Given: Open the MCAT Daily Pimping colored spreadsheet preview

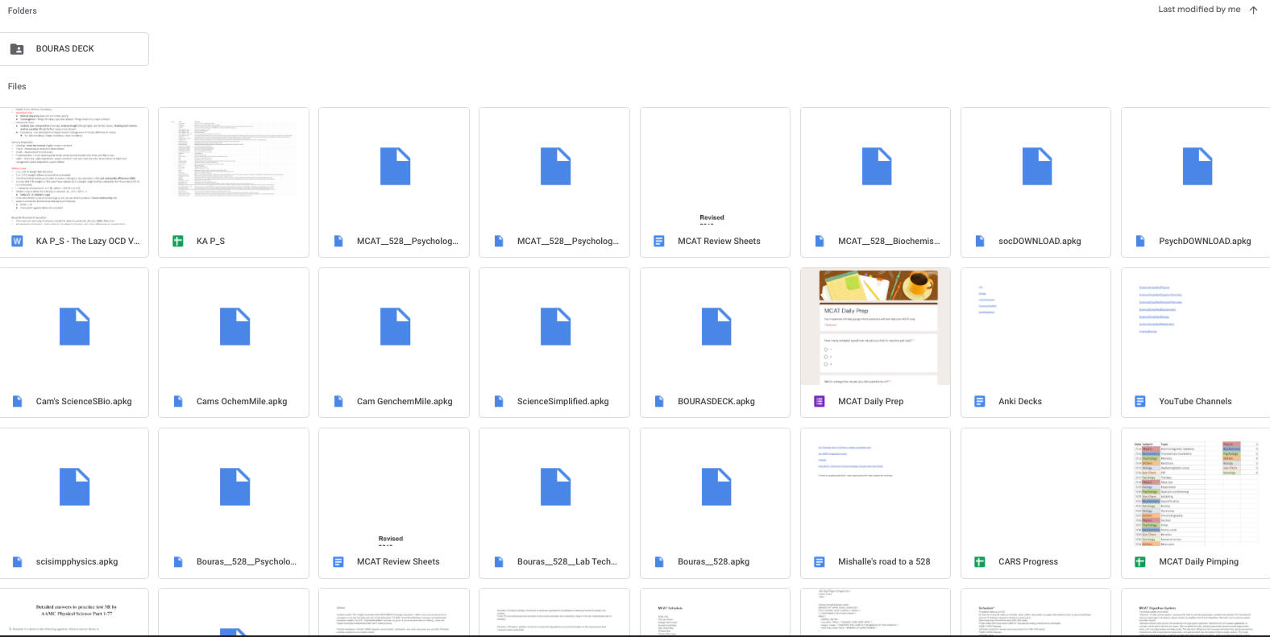Looking at the screenshot, I should 1196,487.
